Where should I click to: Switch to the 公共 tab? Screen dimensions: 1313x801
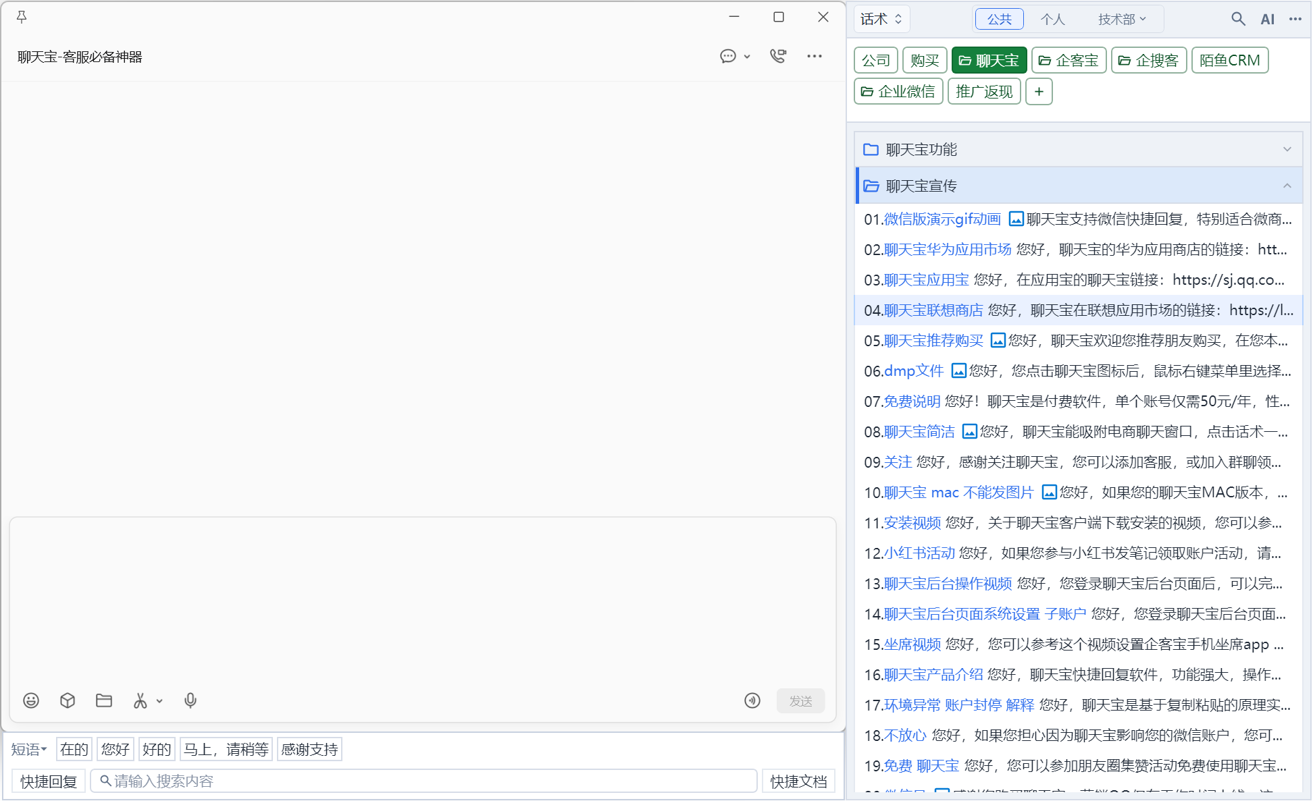pos(999,19)
